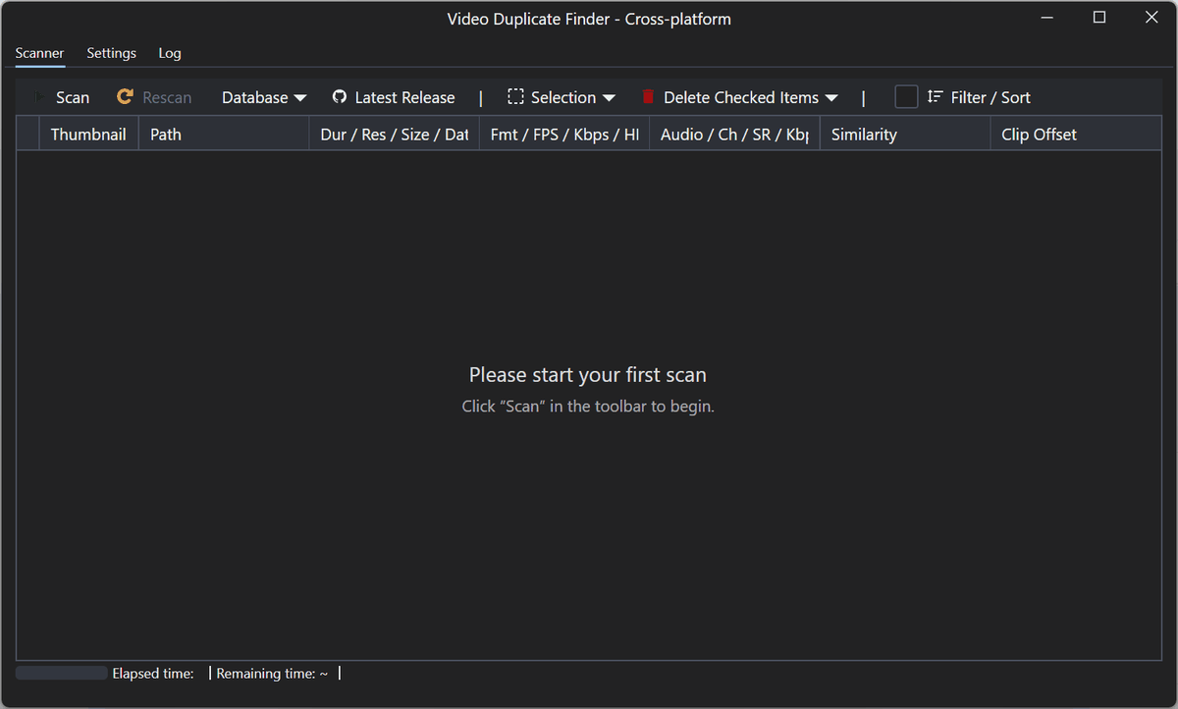Select the Scanner tab
Screen dimensions: 1178x709
pyautogui.click(x=39, y=53)
